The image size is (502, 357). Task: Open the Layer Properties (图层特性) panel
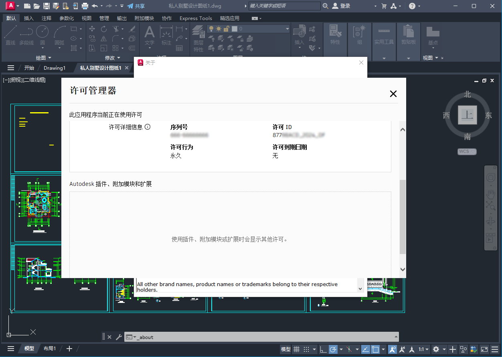pyautogui.click(x=198, y=38)
